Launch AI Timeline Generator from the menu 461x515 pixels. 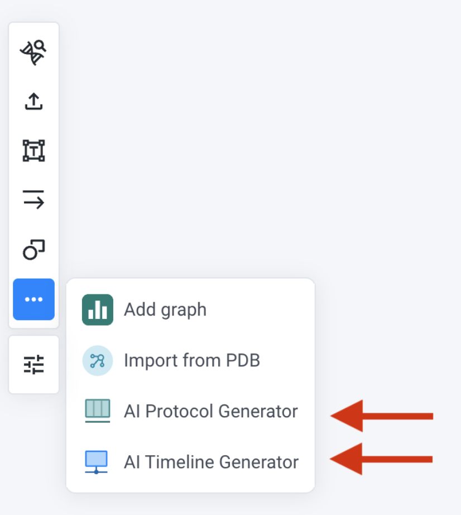point(191,462)
